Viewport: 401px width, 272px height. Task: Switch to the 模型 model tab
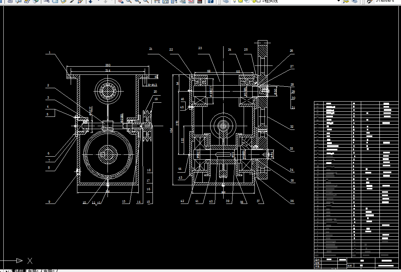(x=19, y=271)
